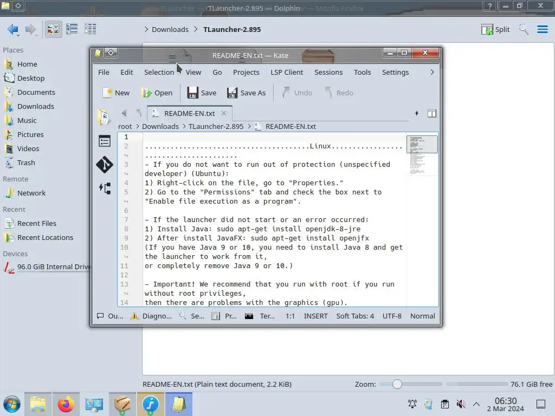Open Kate's Projects menu
This screenshot has height=416, width=555.
coord(246,72)
